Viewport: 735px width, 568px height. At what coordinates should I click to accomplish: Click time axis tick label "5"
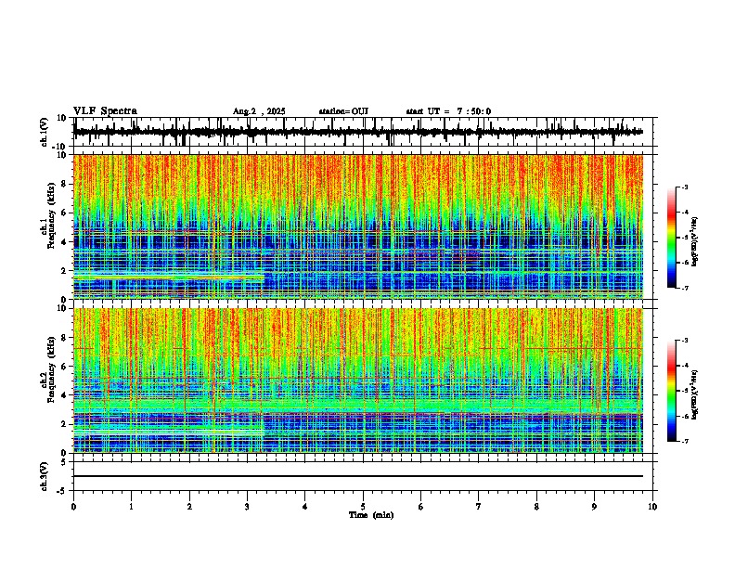(363, 507)
